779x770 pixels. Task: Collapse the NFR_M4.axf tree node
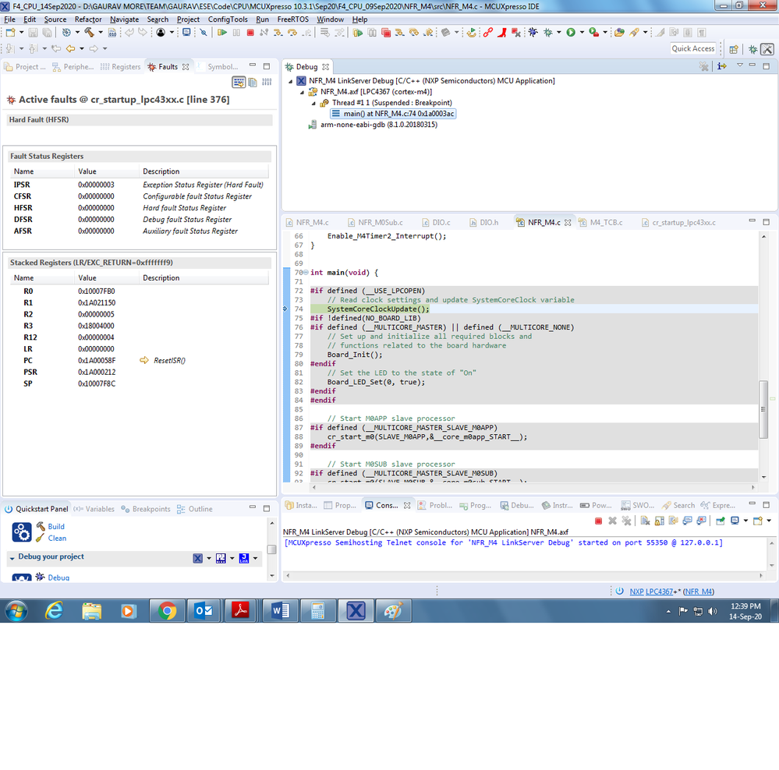[x=302, y=92]
